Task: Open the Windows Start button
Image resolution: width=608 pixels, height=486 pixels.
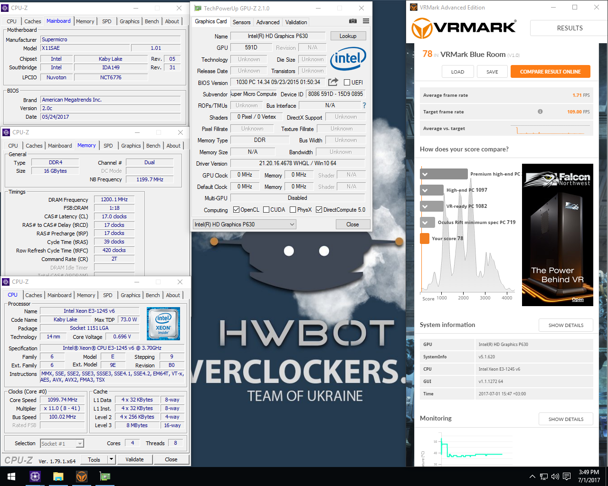Action: click(11, 477)
